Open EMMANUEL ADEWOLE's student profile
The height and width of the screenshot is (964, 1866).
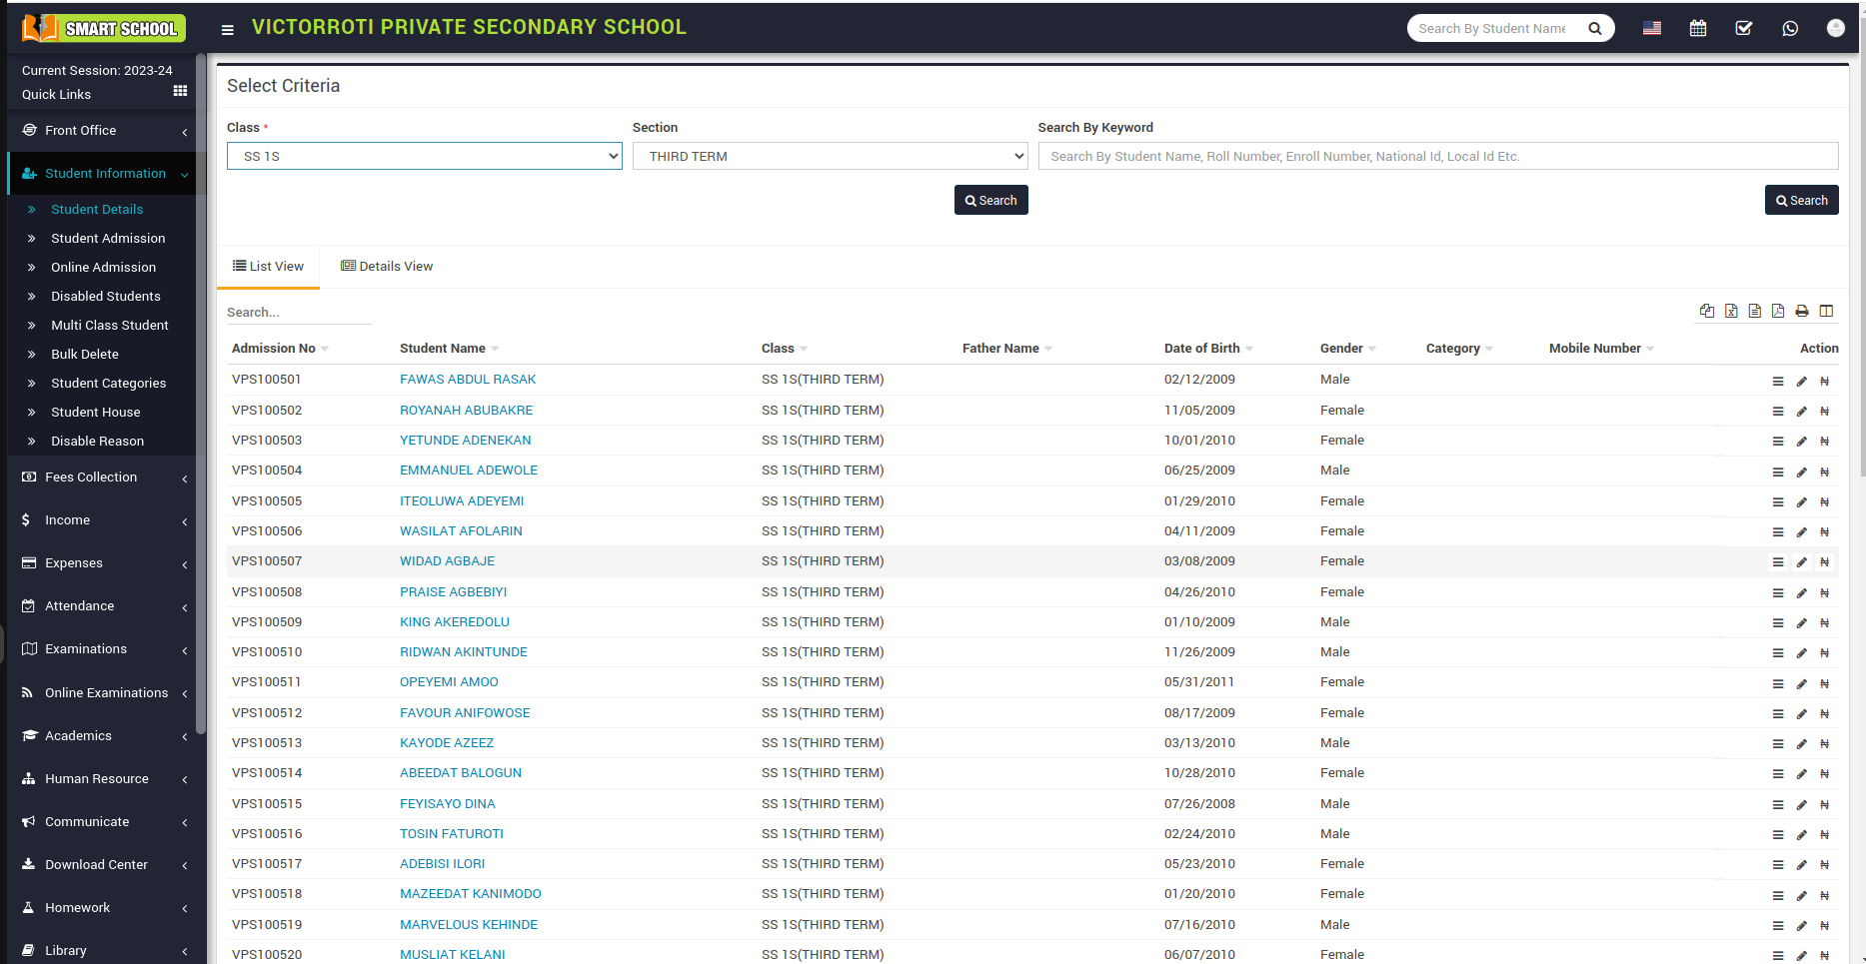pyautogui.click(x=468, y=470)
